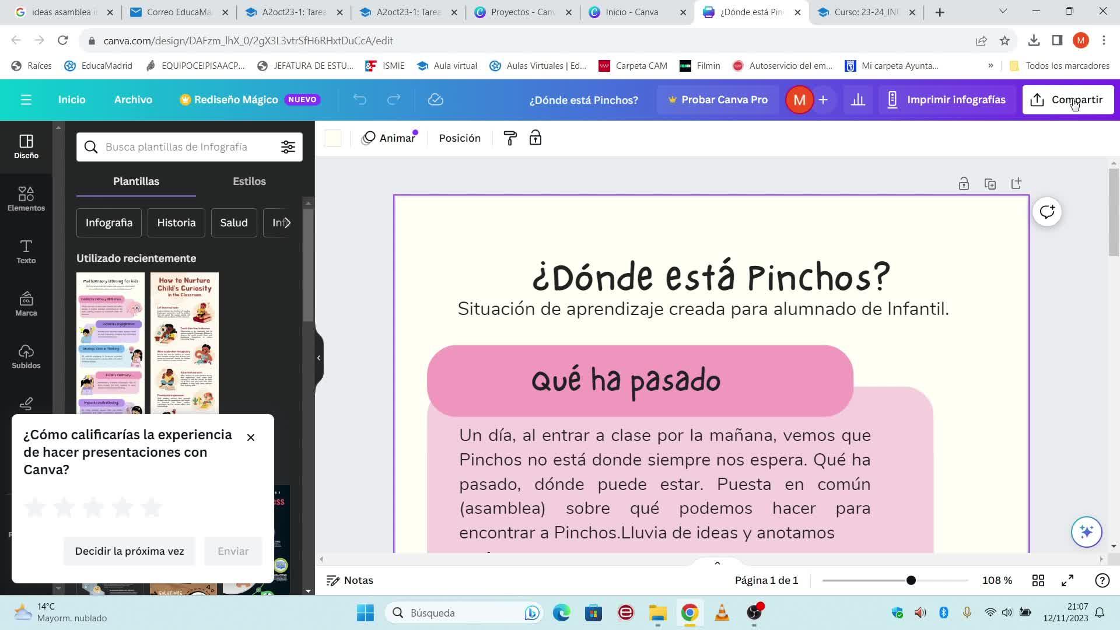Open the Subidos uploads panel
The height and width of the screenshot is (630, 1120).
coord(26,356)
